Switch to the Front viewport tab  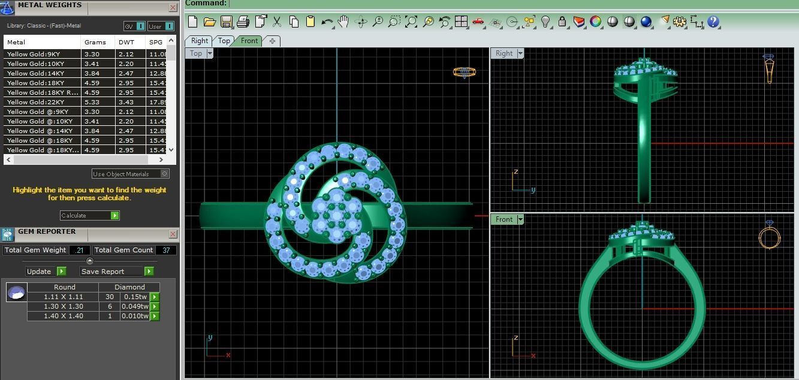tap(249, 41)
